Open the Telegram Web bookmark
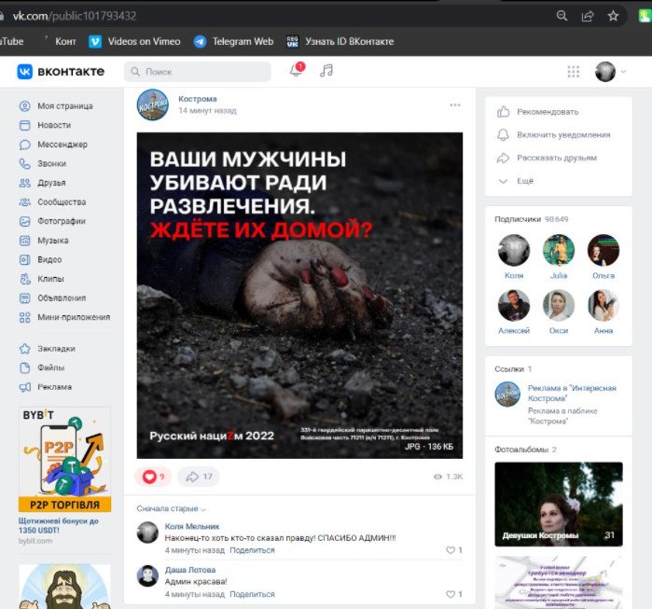Viewport: 652px width, 609px height. click(x=233, y=41)
